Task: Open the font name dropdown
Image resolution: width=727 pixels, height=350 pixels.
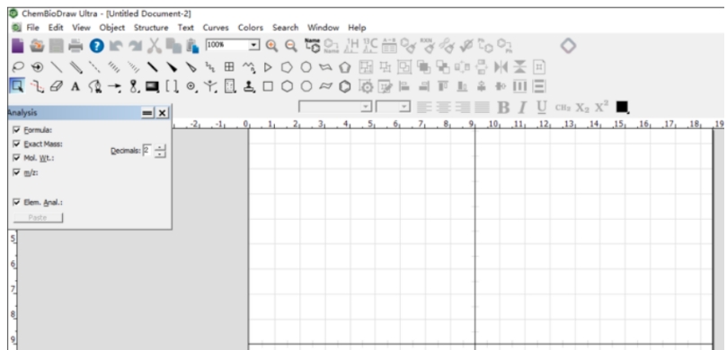Action: pyautogui.click(x=367, y=107)
